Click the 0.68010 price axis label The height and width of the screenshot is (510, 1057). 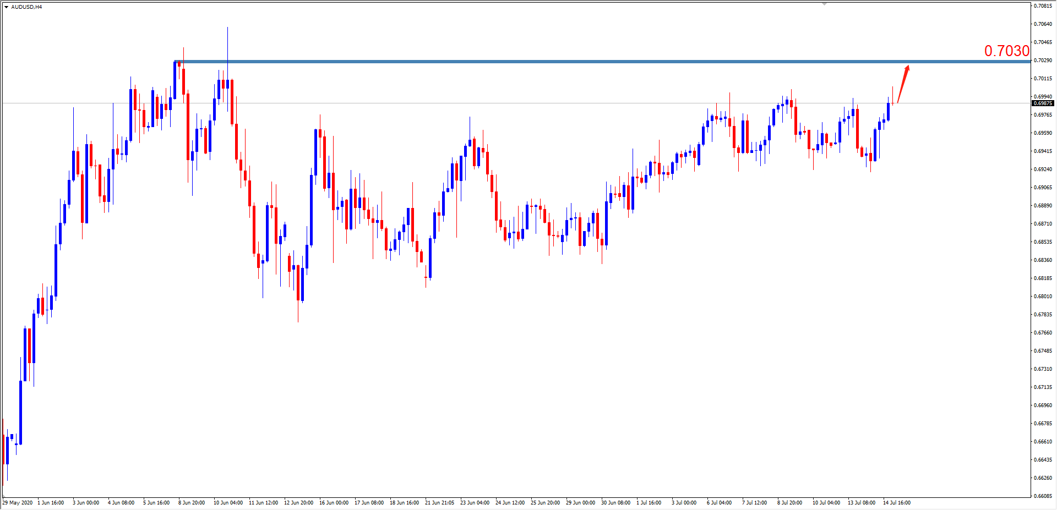coord(1042,297)
